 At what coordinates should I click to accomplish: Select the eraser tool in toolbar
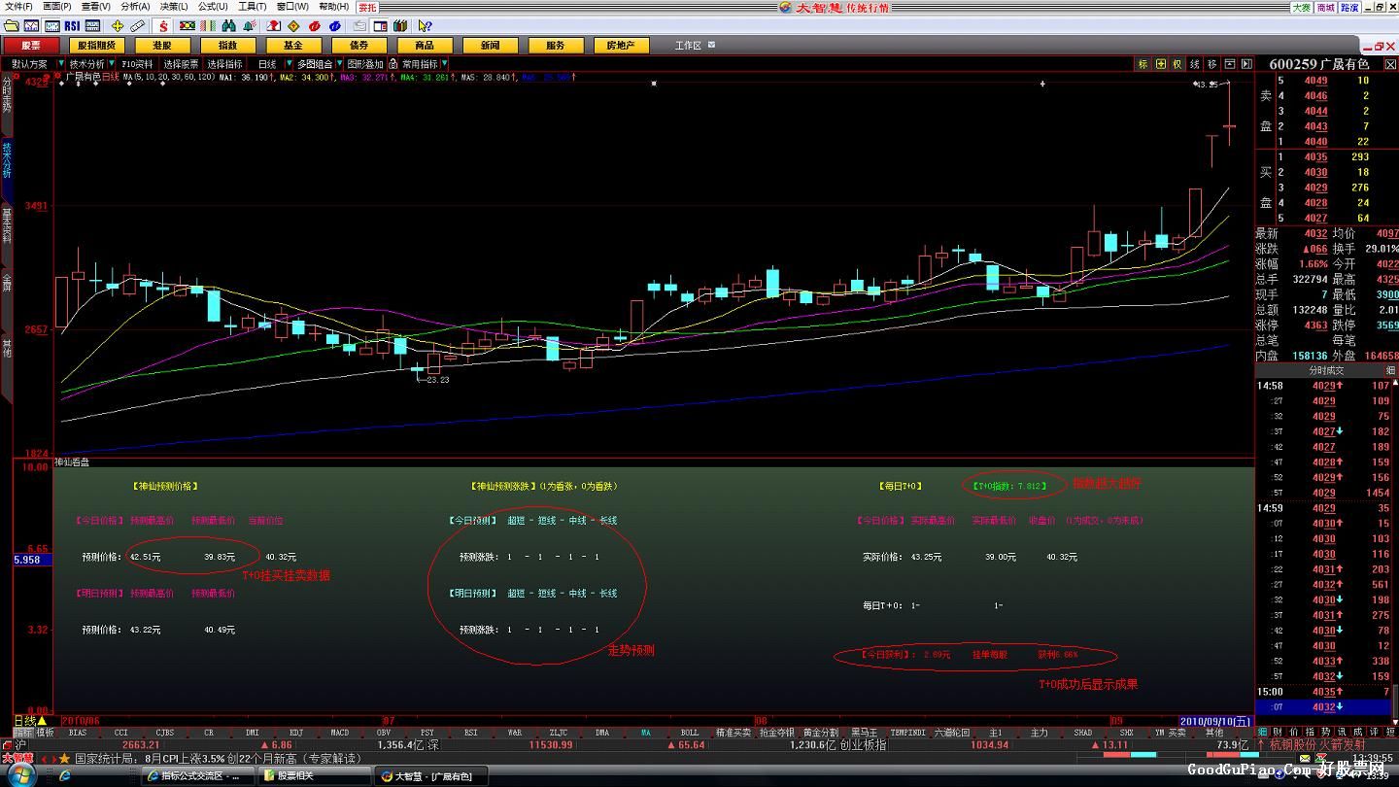pyautogui.click(x=138, y=26)
